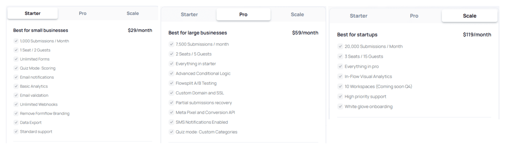The width and height of the screenshot is (506, 149).
Task: Click the checkmark icon beside Unlimited Forms
Action: click(16, 59)
